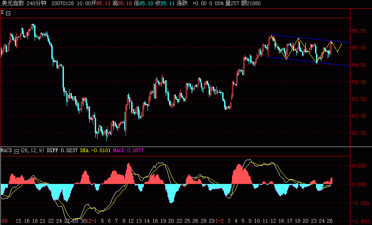Click the low price 85.10
Viewport: 372px width, 225px height.
146,3
